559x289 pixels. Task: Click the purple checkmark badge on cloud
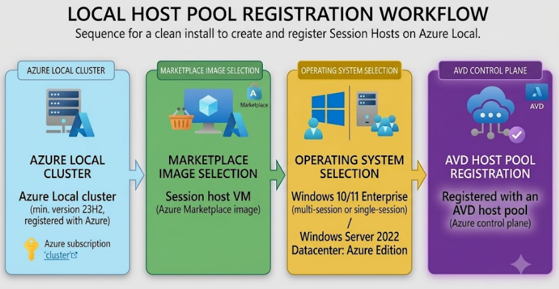[x=516, y=135]
